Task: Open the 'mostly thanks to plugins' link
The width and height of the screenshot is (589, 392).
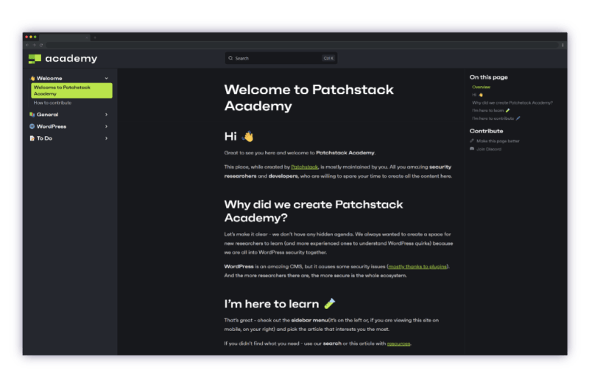Action: [x=417, y=267]
